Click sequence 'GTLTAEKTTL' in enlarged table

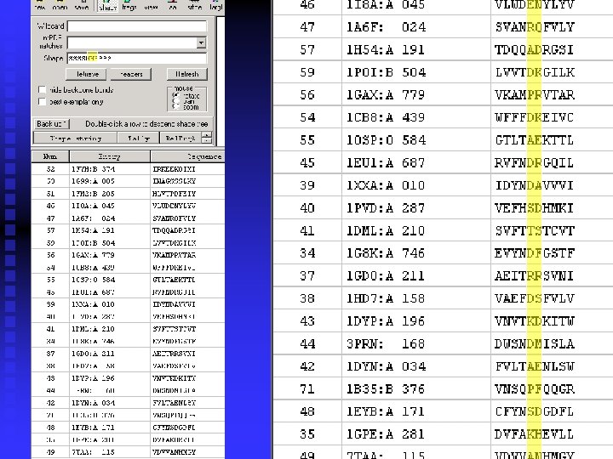(x=535, y=140)
